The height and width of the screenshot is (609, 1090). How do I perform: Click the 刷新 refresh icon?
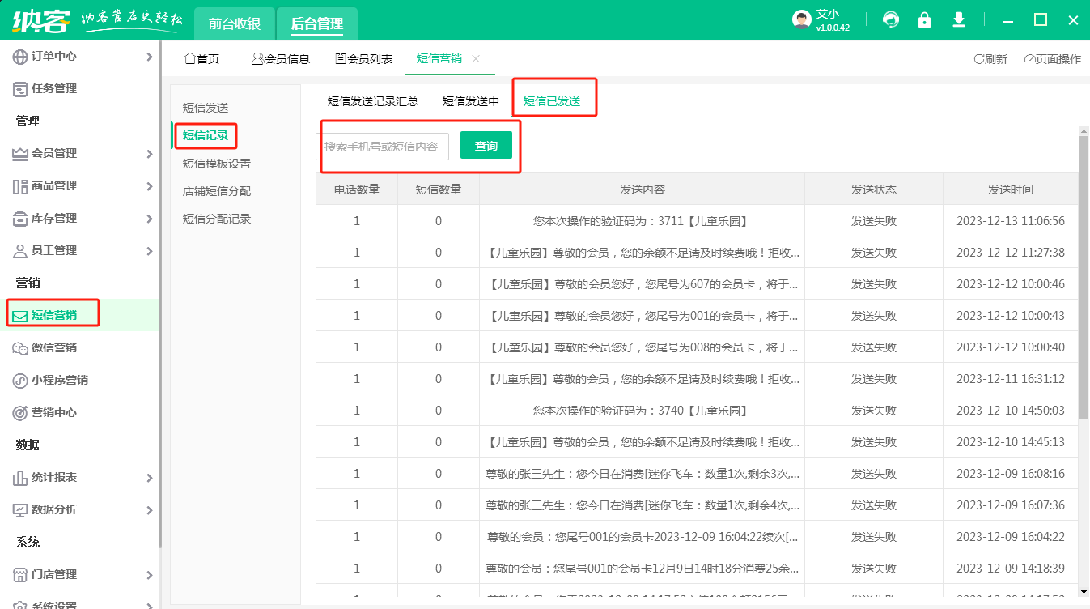pos(980,59)
